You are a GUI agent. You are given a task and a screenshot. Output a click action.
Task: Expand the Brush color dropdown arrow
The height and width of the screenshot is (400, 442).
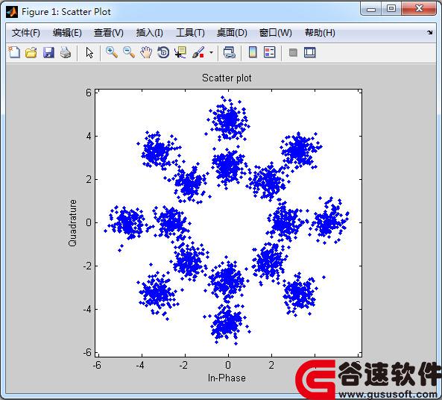click(x=211, y=52)
